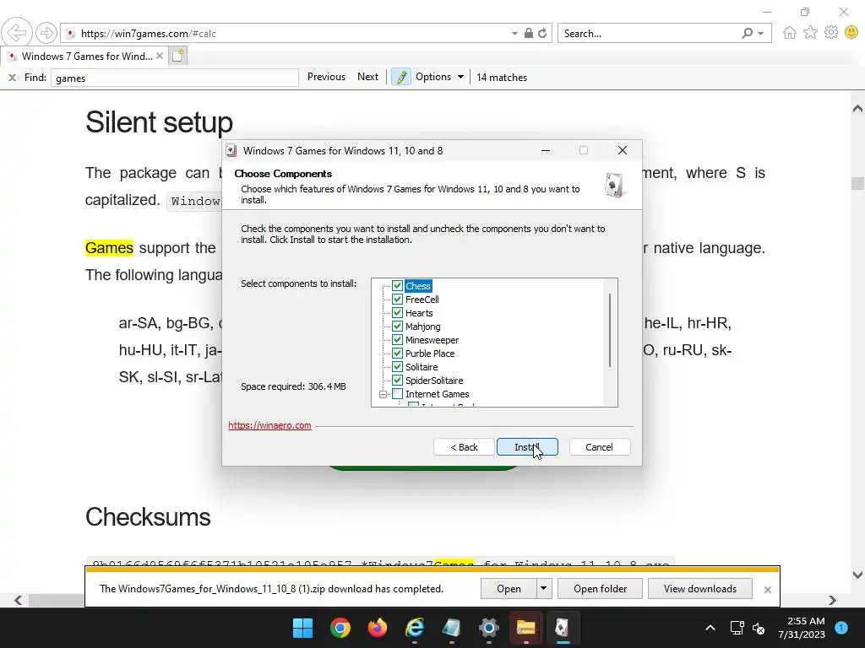Viewport: 865px width, 648px height.
Task: Uncheck the Hearts component
Action: [x=397, y=312]
